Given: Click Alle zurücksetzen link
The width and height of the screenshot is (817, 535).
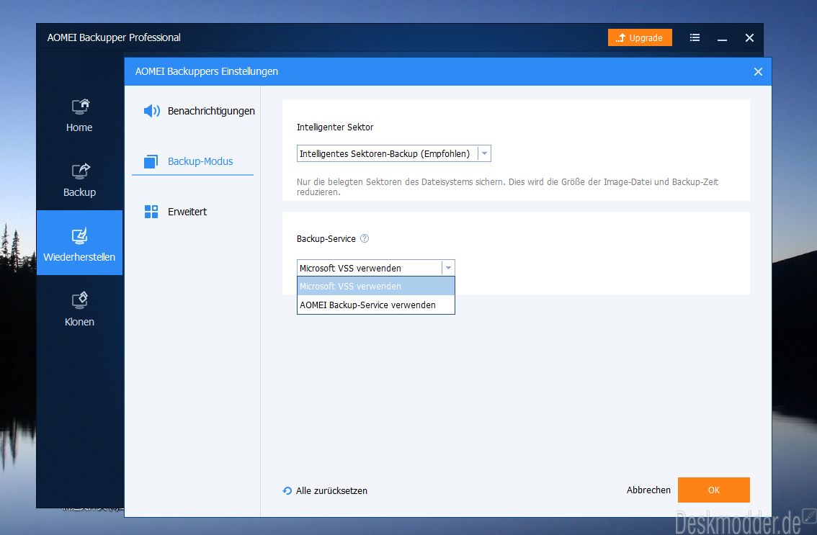Looking at the screenshot, I should click(331, 491).
